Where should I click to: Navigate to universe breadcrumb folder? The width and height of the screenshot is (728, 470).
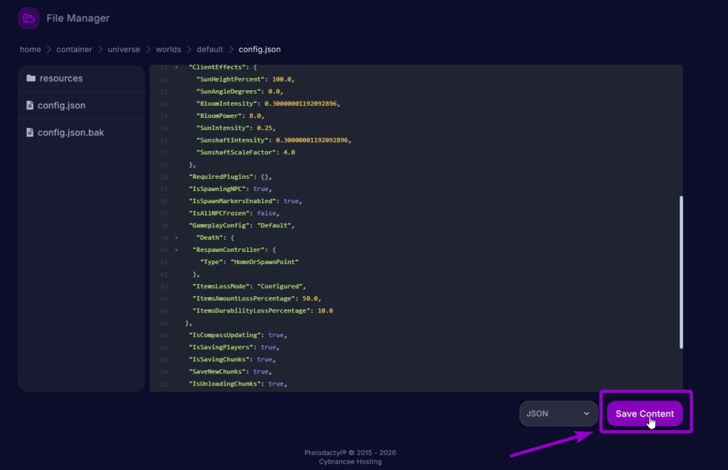tap(124, 50)
